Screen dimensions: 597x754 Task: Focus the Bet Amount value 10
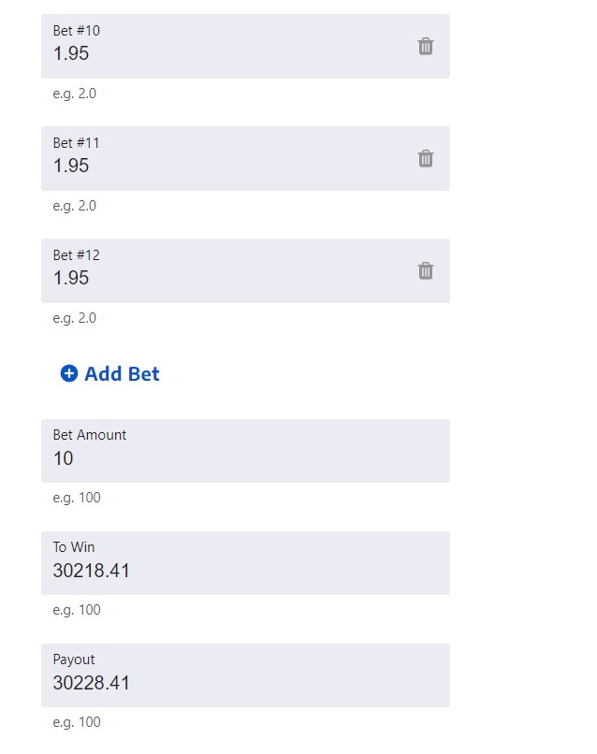click(64, 459)
